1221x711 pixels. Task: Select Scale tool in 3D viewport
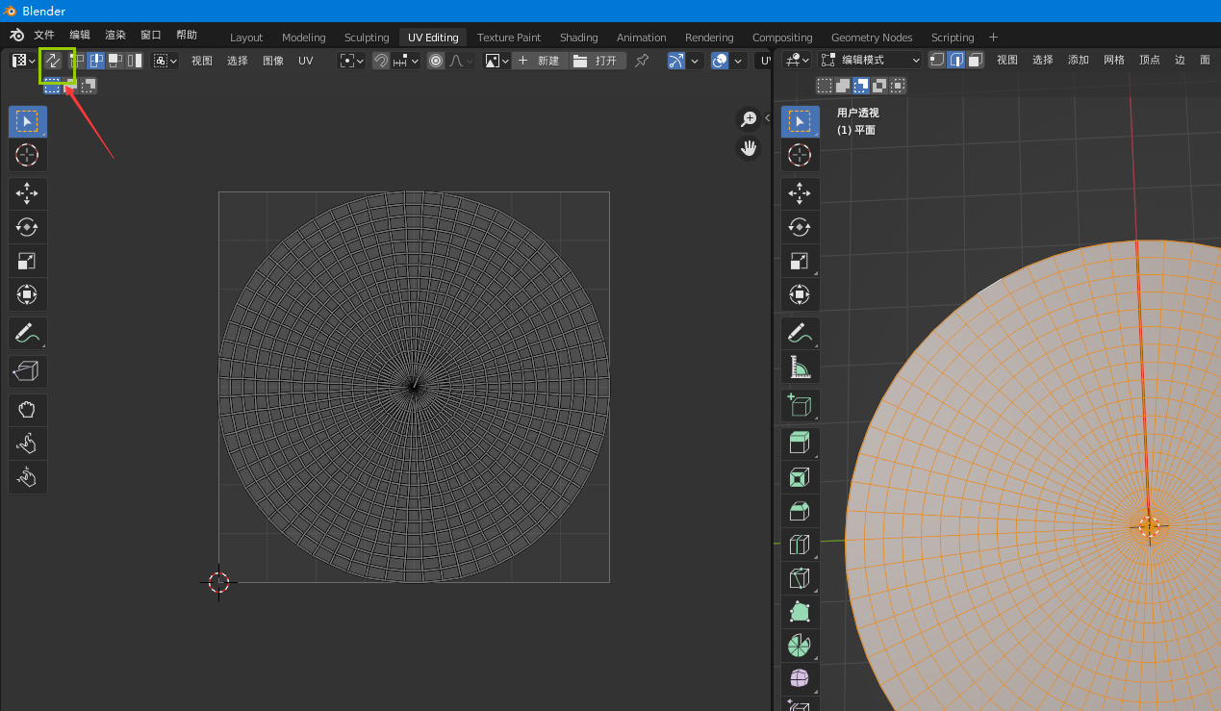[800, 261]
